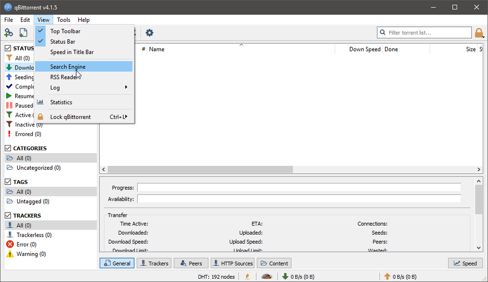Click the lock icon beside the filter box
Screen dimensions: 488x282
[479, 32]
